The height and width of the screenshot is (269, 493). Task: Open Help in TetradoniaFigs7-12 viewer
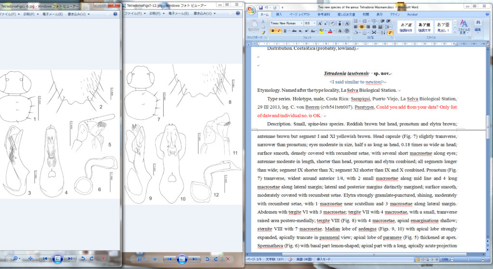pos(238,13)
